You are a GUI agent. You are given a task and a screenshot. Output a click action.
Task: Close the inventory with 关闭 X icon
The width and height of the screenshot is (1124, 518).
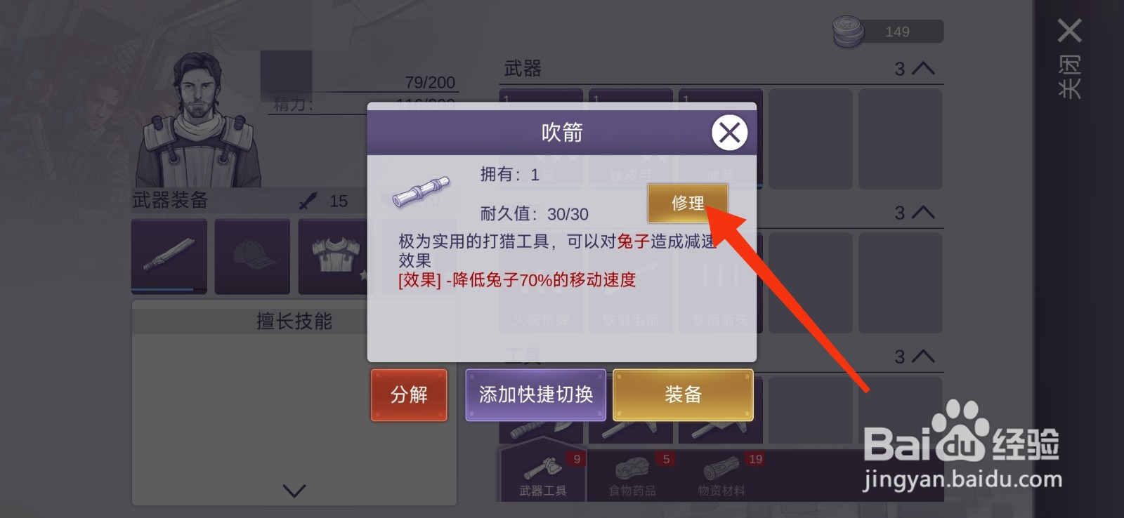pyautogui.click(x=1069, y=31)
